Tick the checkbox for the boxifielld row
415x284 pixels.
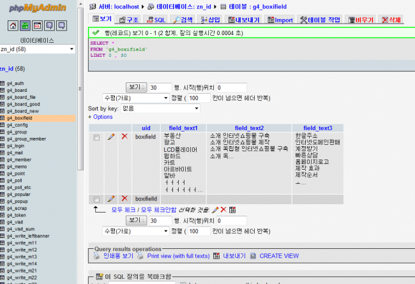tap(96, 199)
